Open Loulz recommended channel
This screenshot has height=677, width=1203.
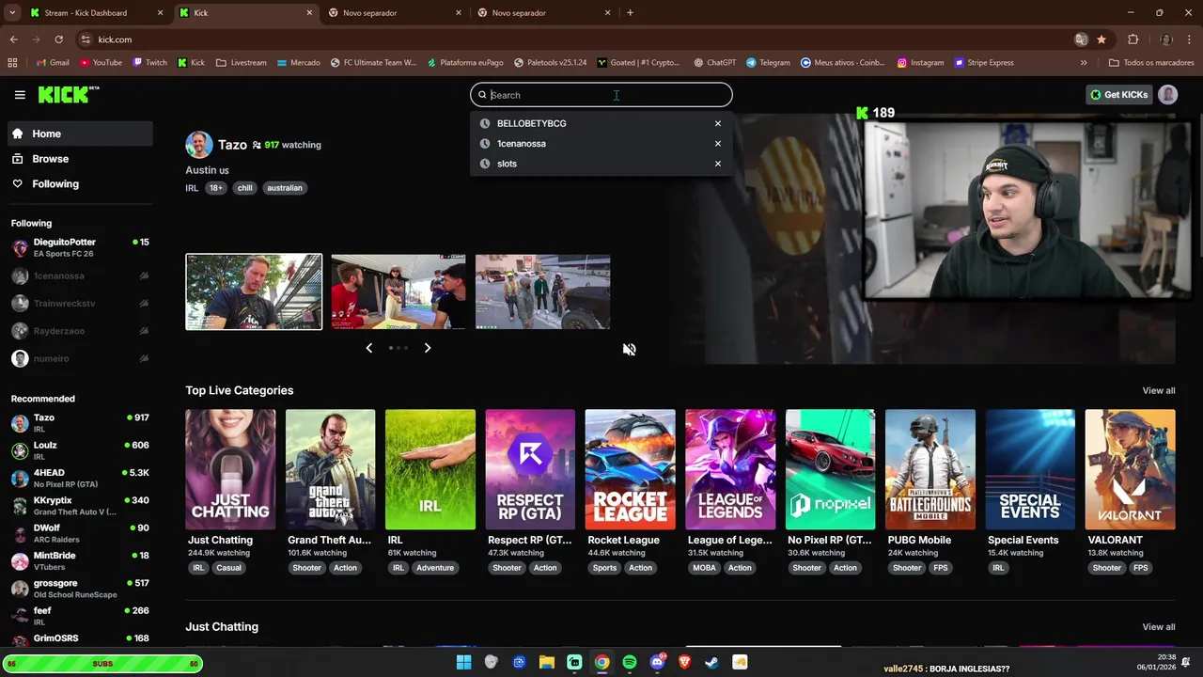point(81,450)
